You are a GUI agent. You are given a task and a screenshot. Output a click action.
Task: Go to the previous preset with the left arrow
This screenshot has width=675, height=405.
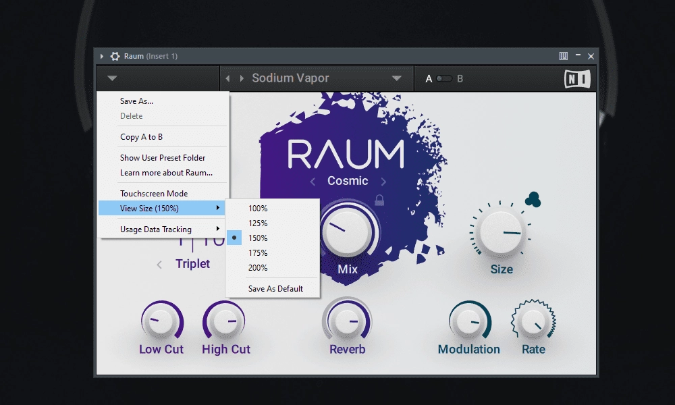click(x=227, y=78)
